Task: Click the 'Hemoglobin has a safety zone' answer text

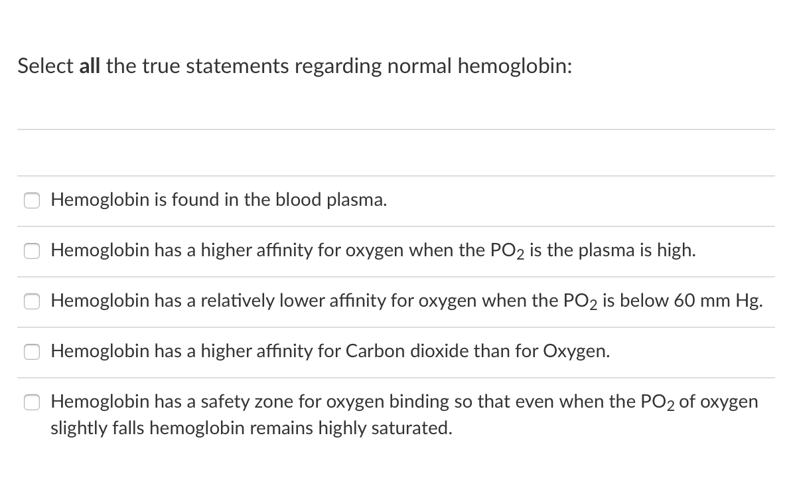Action: 404,414
